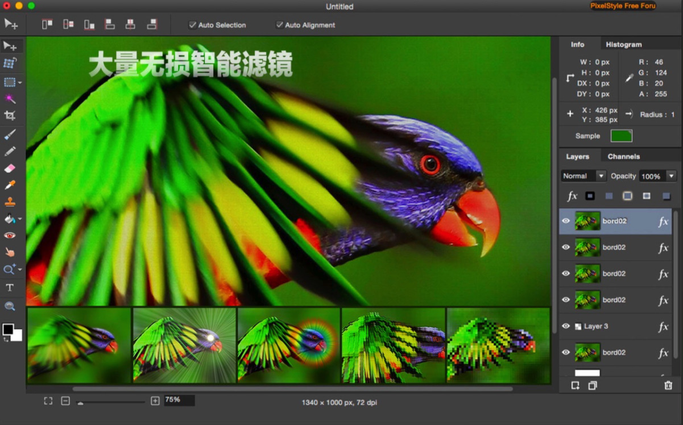Select the Layer 3 row
The height and width of the screenshot is (425, 683).
(x=615, y=326)
